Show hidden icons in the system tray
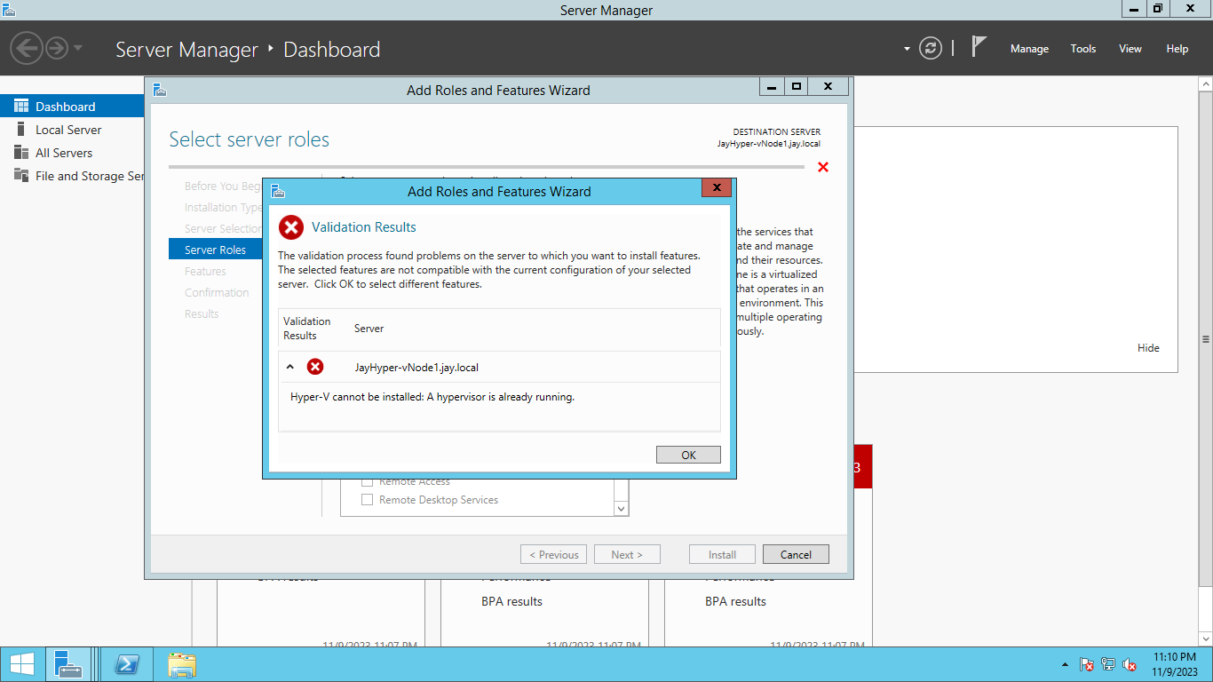The height and width of the screenshot is (682, 1213). [1064, 663]
